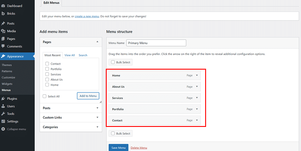Click into the Menu Name field

point(156,43)
